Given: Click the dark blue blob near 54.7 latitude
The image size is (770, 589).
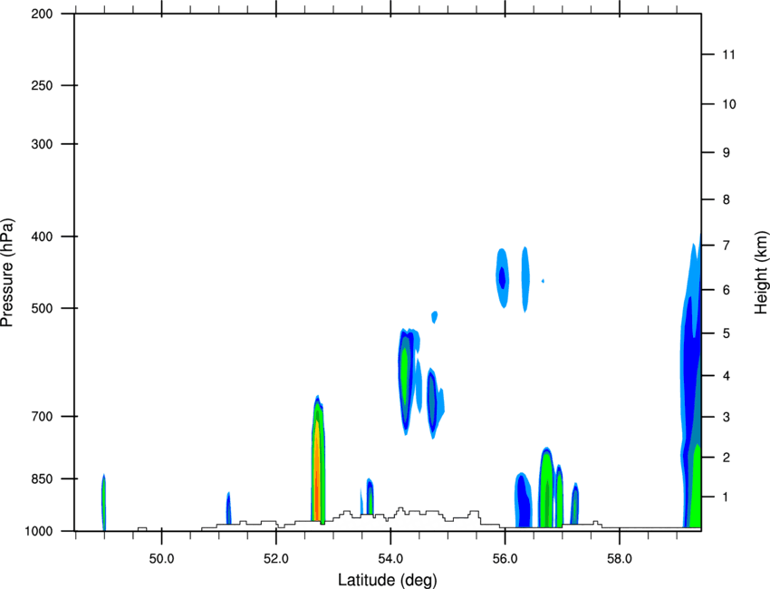Looking at the screenshot, I should pyautogui.click(x=431, y=403).
